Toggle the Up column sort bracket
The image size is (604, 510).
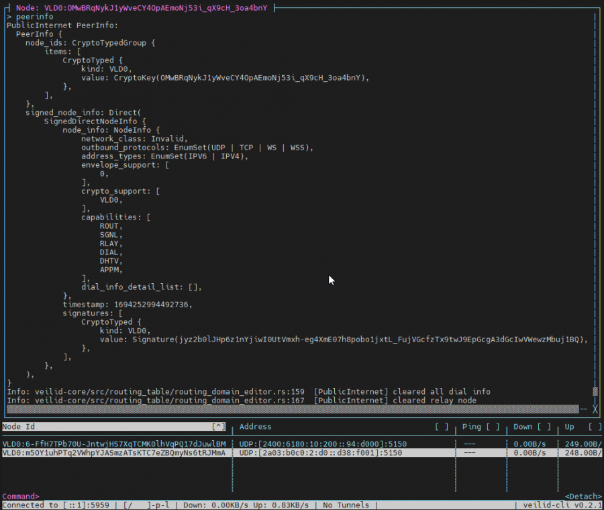click(595, 427)
